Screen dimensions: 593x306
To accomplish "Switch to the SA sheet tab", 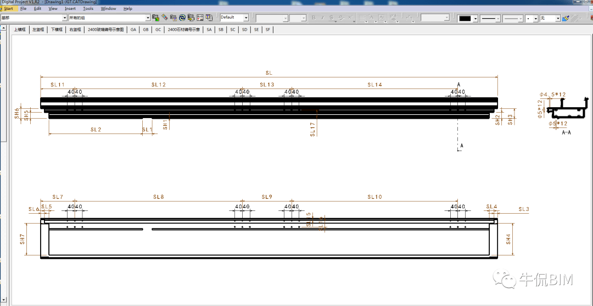I will point(209,30).
